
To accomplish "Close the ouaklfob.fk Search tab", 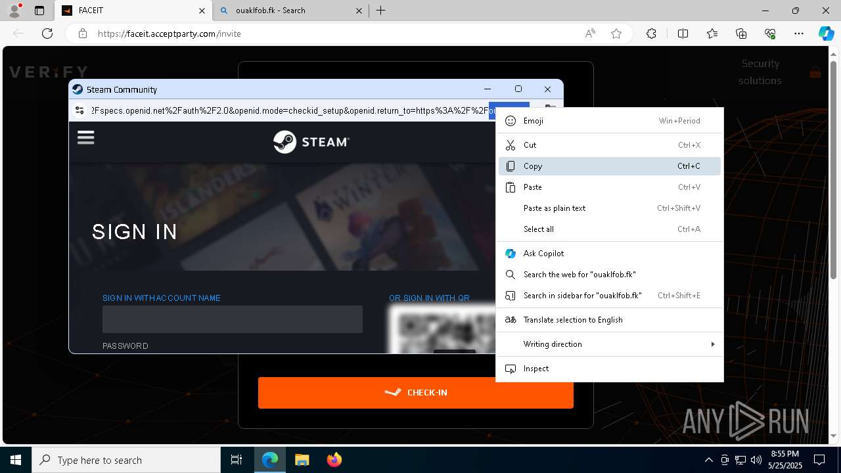I will tap(359, 11).
